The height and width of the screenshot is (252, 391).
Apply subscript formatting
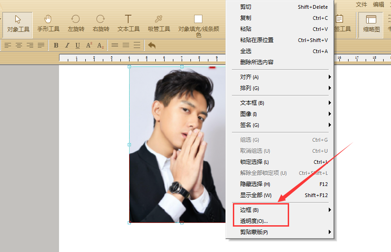[x=100, y=45]
